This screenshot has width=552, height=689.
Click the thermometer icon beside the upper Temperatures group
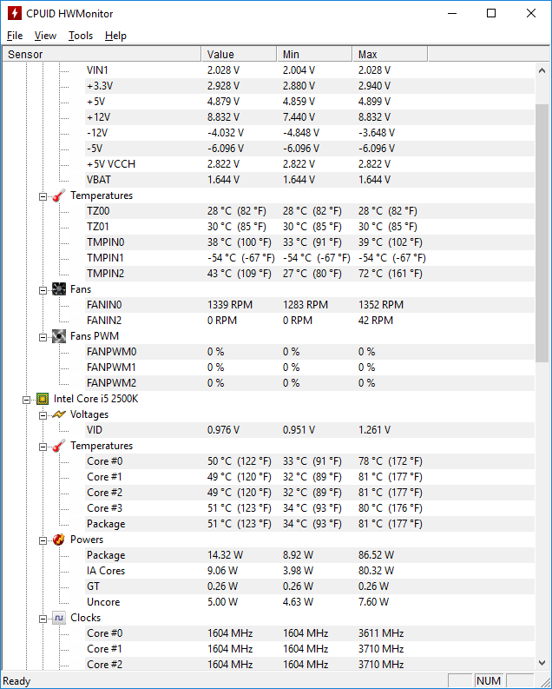(59, 195)
